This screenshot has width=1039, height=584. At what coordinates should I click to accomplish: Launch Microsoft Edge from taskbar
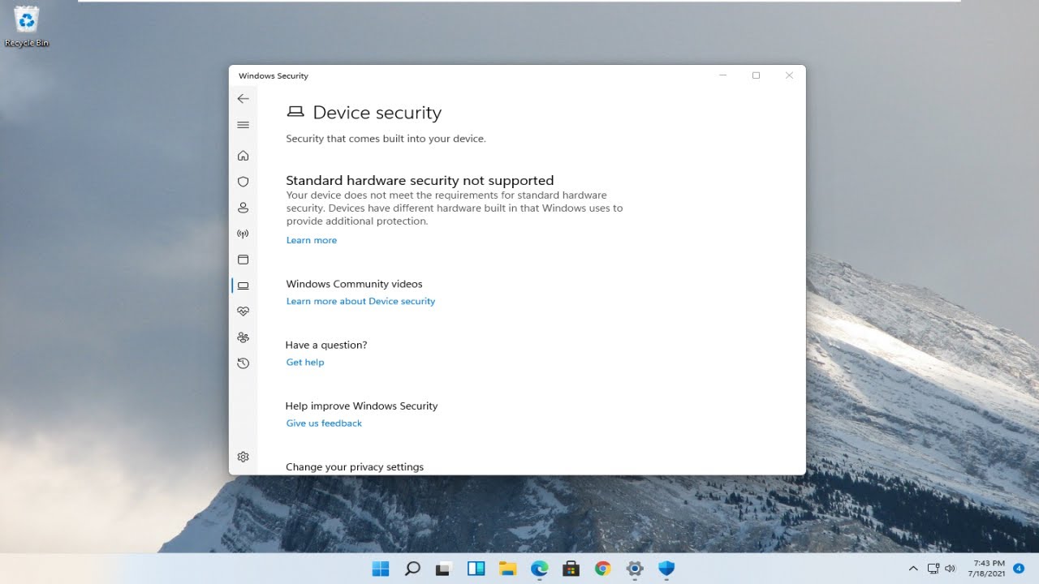click(539, 569)
